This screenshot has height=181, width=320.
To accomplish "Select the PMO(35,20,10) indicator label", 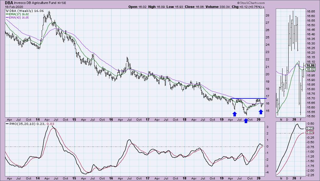I will click(22, 124).
